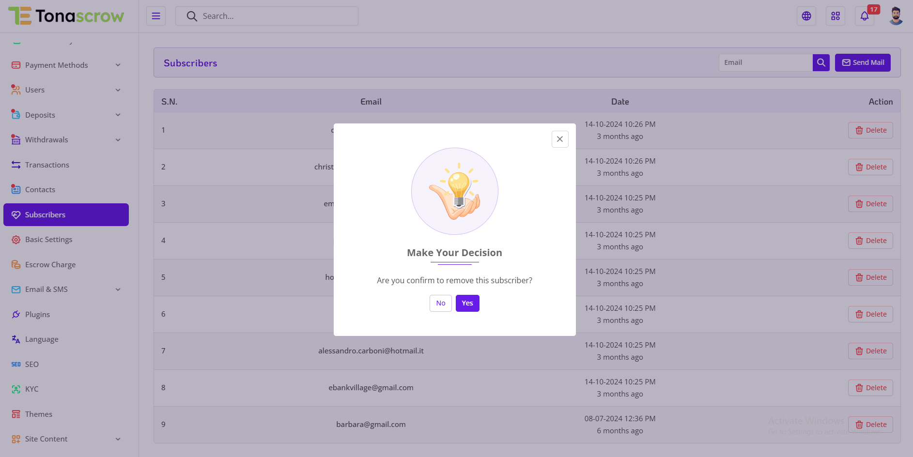Expand the Payment Methods menu
913x457 pixels.
point(66,65)
